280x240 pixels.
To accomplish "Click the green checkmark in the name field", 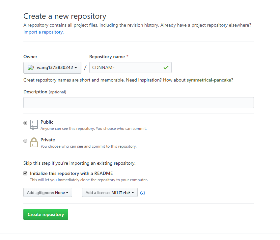I will [x=166, y=67].
